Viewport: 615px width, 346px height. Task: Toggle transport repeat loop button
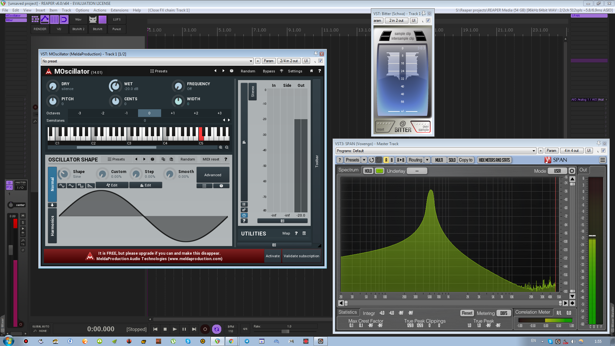[217, 329]
